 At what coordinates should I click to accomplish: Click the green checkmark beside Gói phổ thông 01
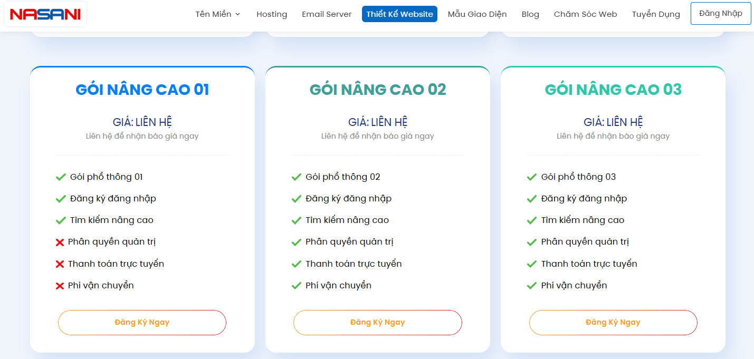click(x=60, y=177)
